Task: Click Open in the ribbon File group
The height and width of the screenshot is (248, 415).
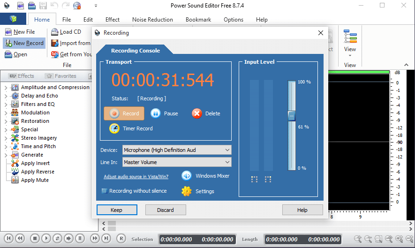Action: click(x=16, y=54)
